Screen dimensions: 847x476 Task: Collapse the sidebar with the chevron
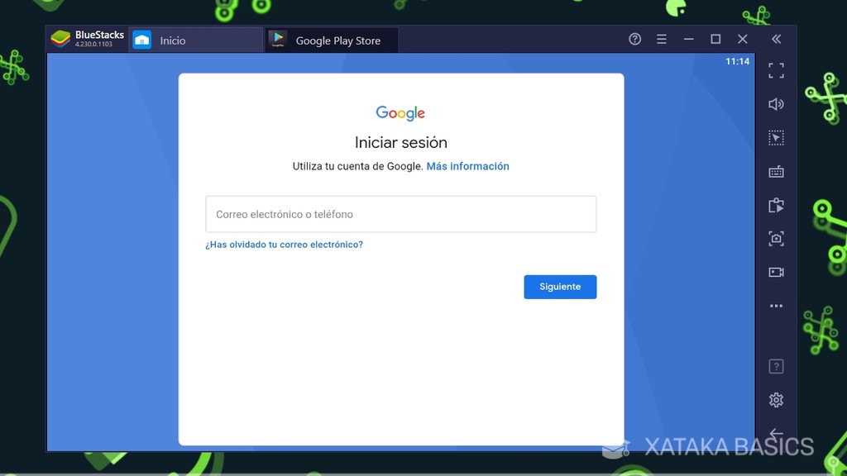776,38
